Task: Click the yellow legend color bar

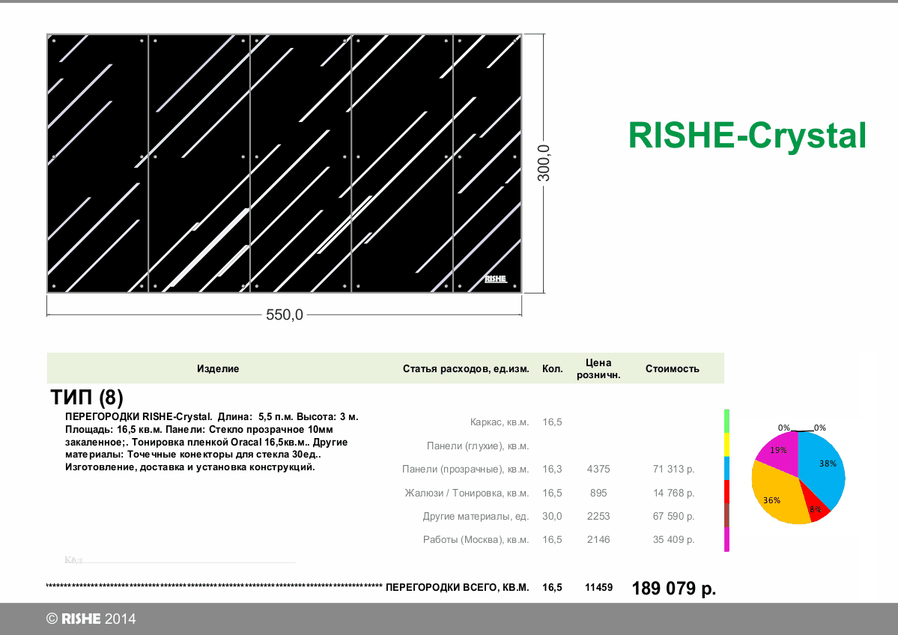Action: pyautogui.click(x=726, y=444)
